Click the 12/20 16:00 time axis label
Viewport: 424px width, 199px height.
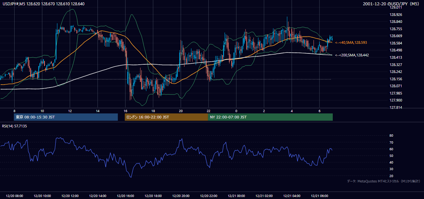coord(125,196)
